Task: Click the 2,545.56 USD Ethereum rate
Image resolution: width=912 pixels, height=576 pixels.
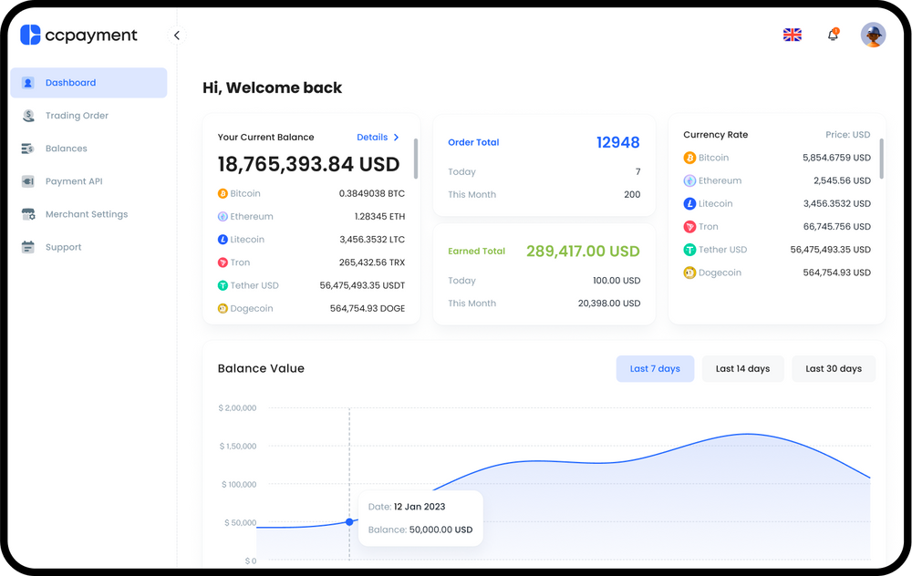Action: pyautogui.click(x=842, y=180)
